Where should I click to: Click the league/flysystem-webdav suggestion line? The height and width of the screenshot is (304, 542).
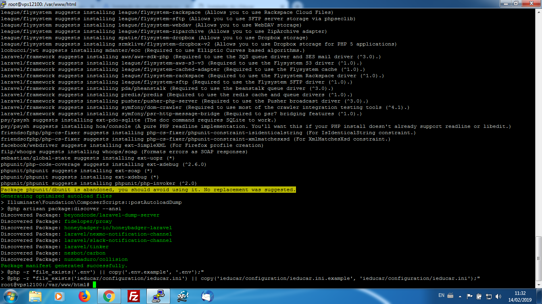point(152,25)
